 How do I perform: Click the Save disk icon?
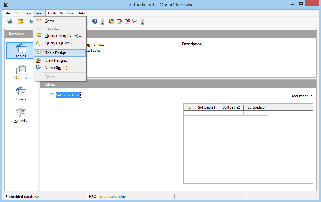point(31,21)
